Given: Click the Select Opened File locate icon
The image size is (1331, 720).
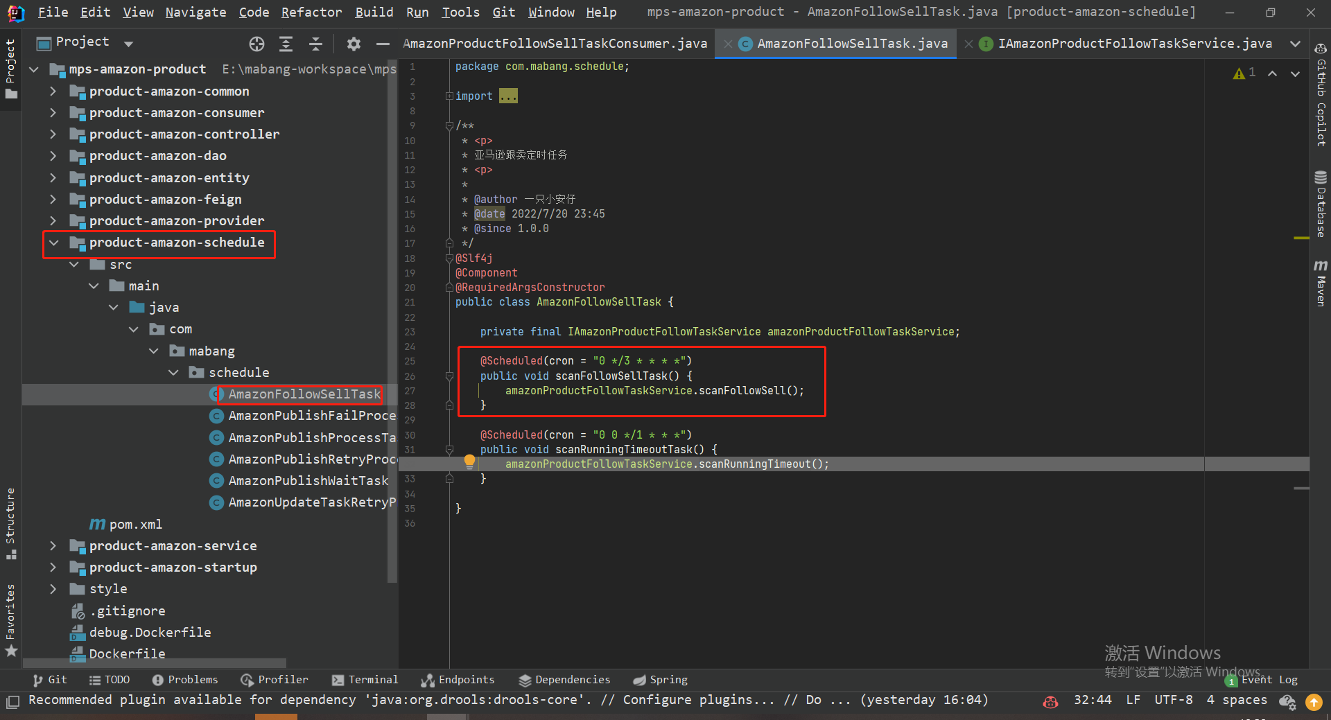Looking at the screenshot, I should pos(256,44).
